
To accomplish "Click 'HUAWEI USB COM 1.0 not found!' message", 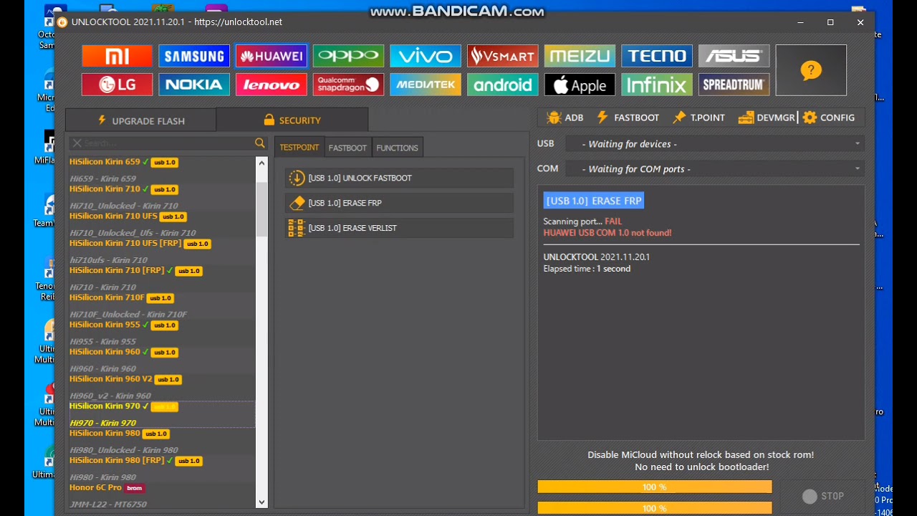I will (x=608, y=233).
